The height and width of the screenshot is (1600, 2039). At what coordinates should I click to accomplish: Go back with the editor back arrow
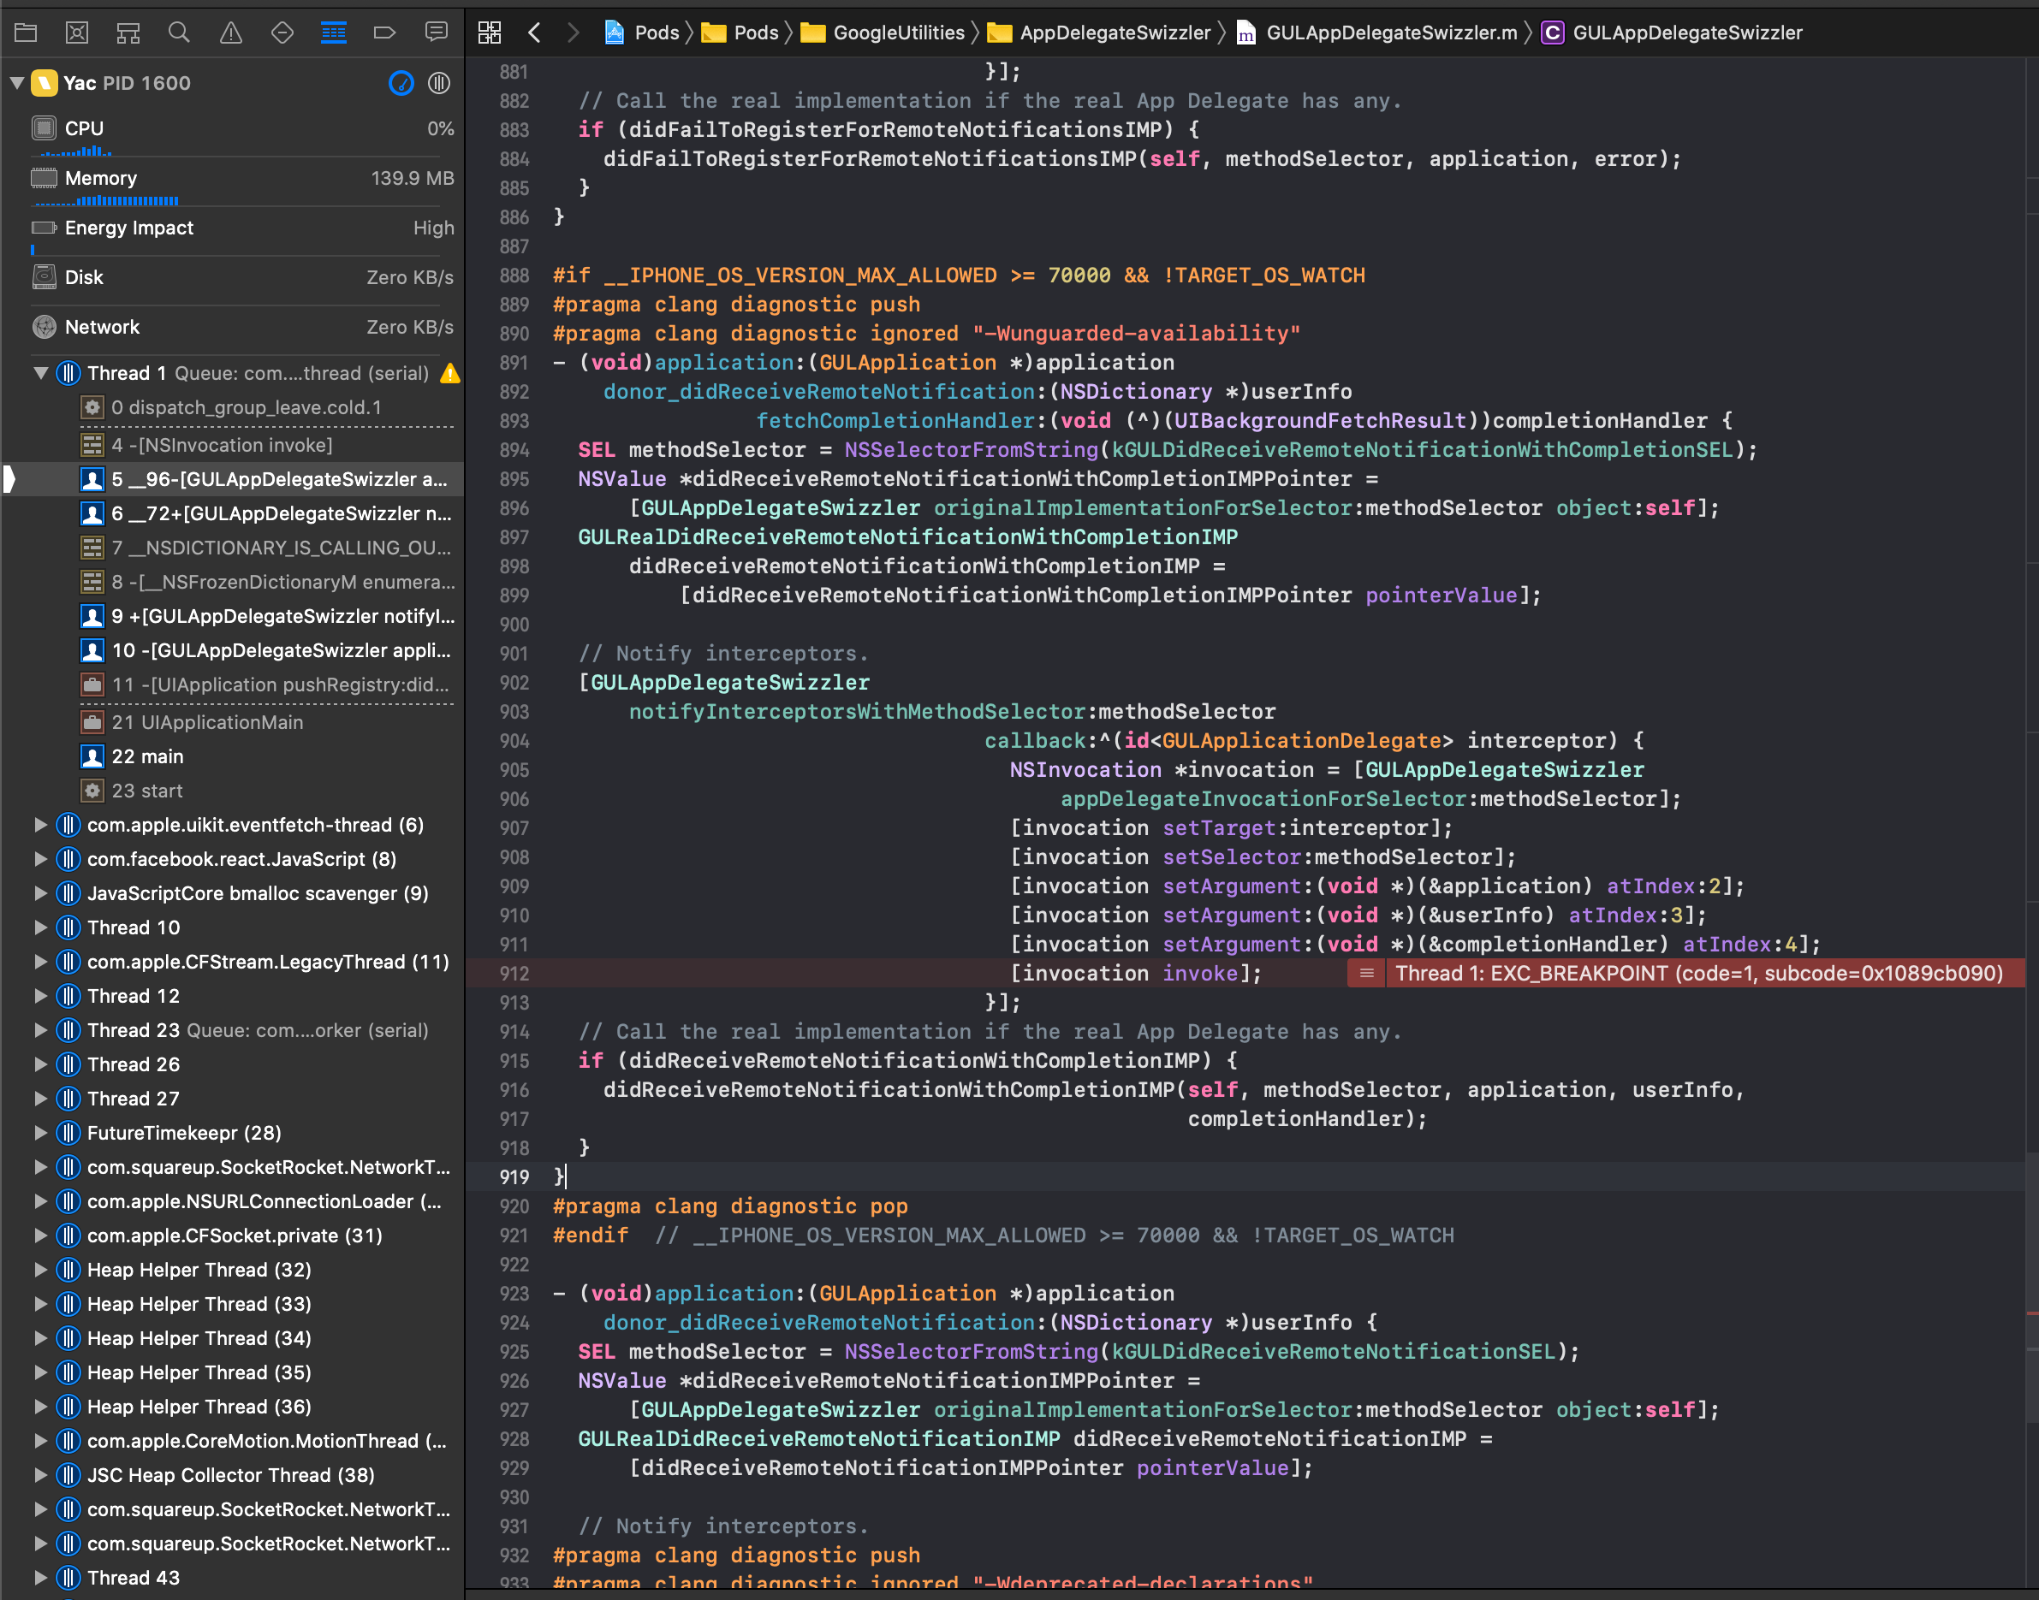[x=534, y=33]
